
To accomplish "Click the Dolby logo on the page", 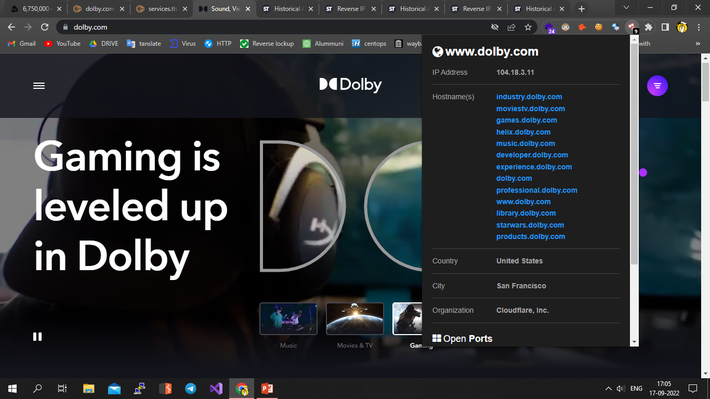I will tap(351, 85).
